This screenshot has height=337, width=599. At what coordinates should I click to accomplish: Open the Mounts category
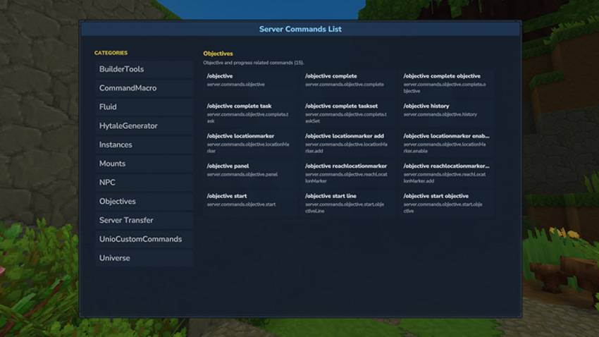point(143,164)
